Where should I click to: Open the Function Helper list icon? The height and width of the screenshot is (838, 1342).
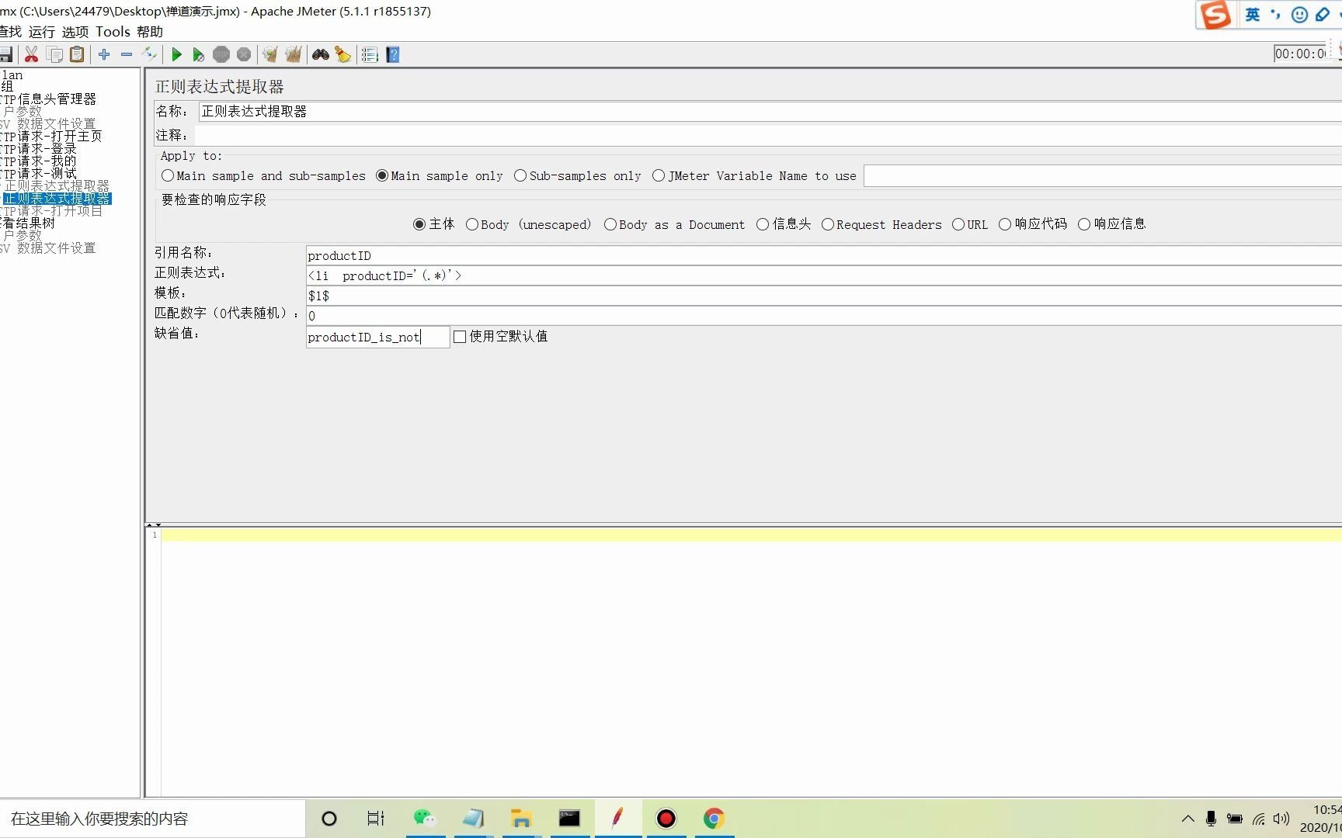pos(370,54)
